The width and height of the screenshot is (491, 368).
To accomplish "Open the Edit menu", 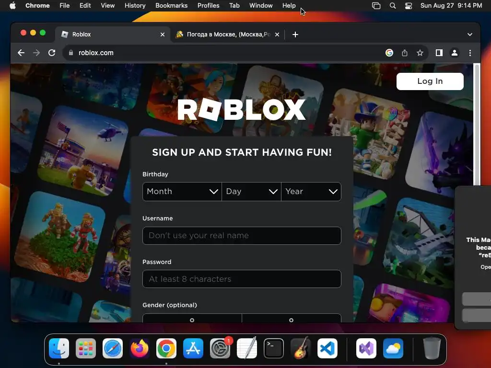I will 85,6.
